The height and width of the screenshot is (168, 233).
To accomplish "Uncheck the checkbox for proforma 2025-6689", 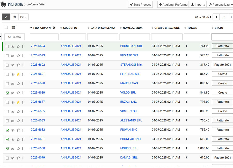I will coord(7,93).
